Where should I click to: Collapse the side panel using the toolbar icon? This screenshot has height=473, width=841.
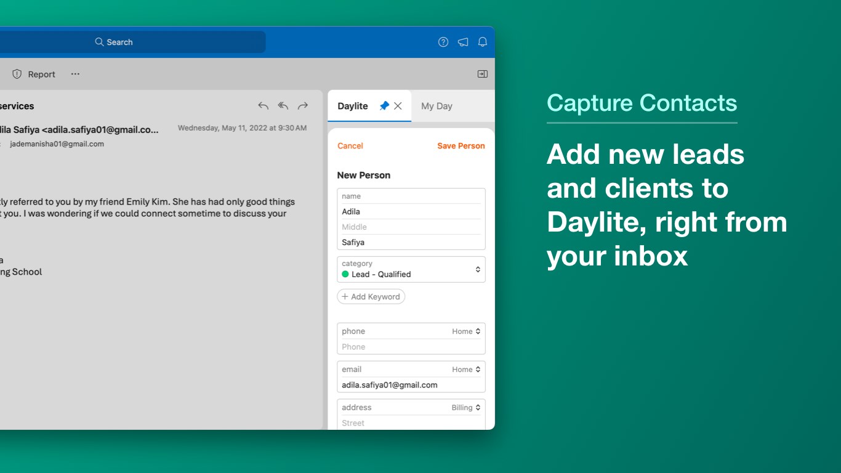[x=483, y=74]
